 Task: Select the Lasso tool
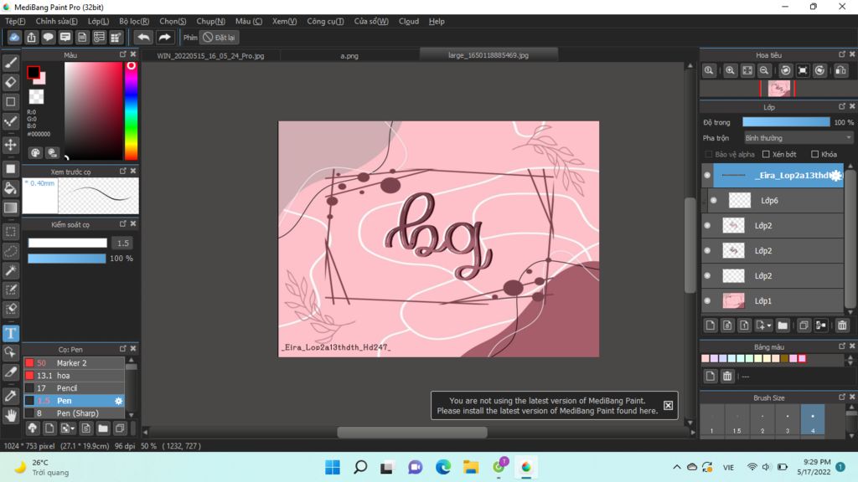10,251
